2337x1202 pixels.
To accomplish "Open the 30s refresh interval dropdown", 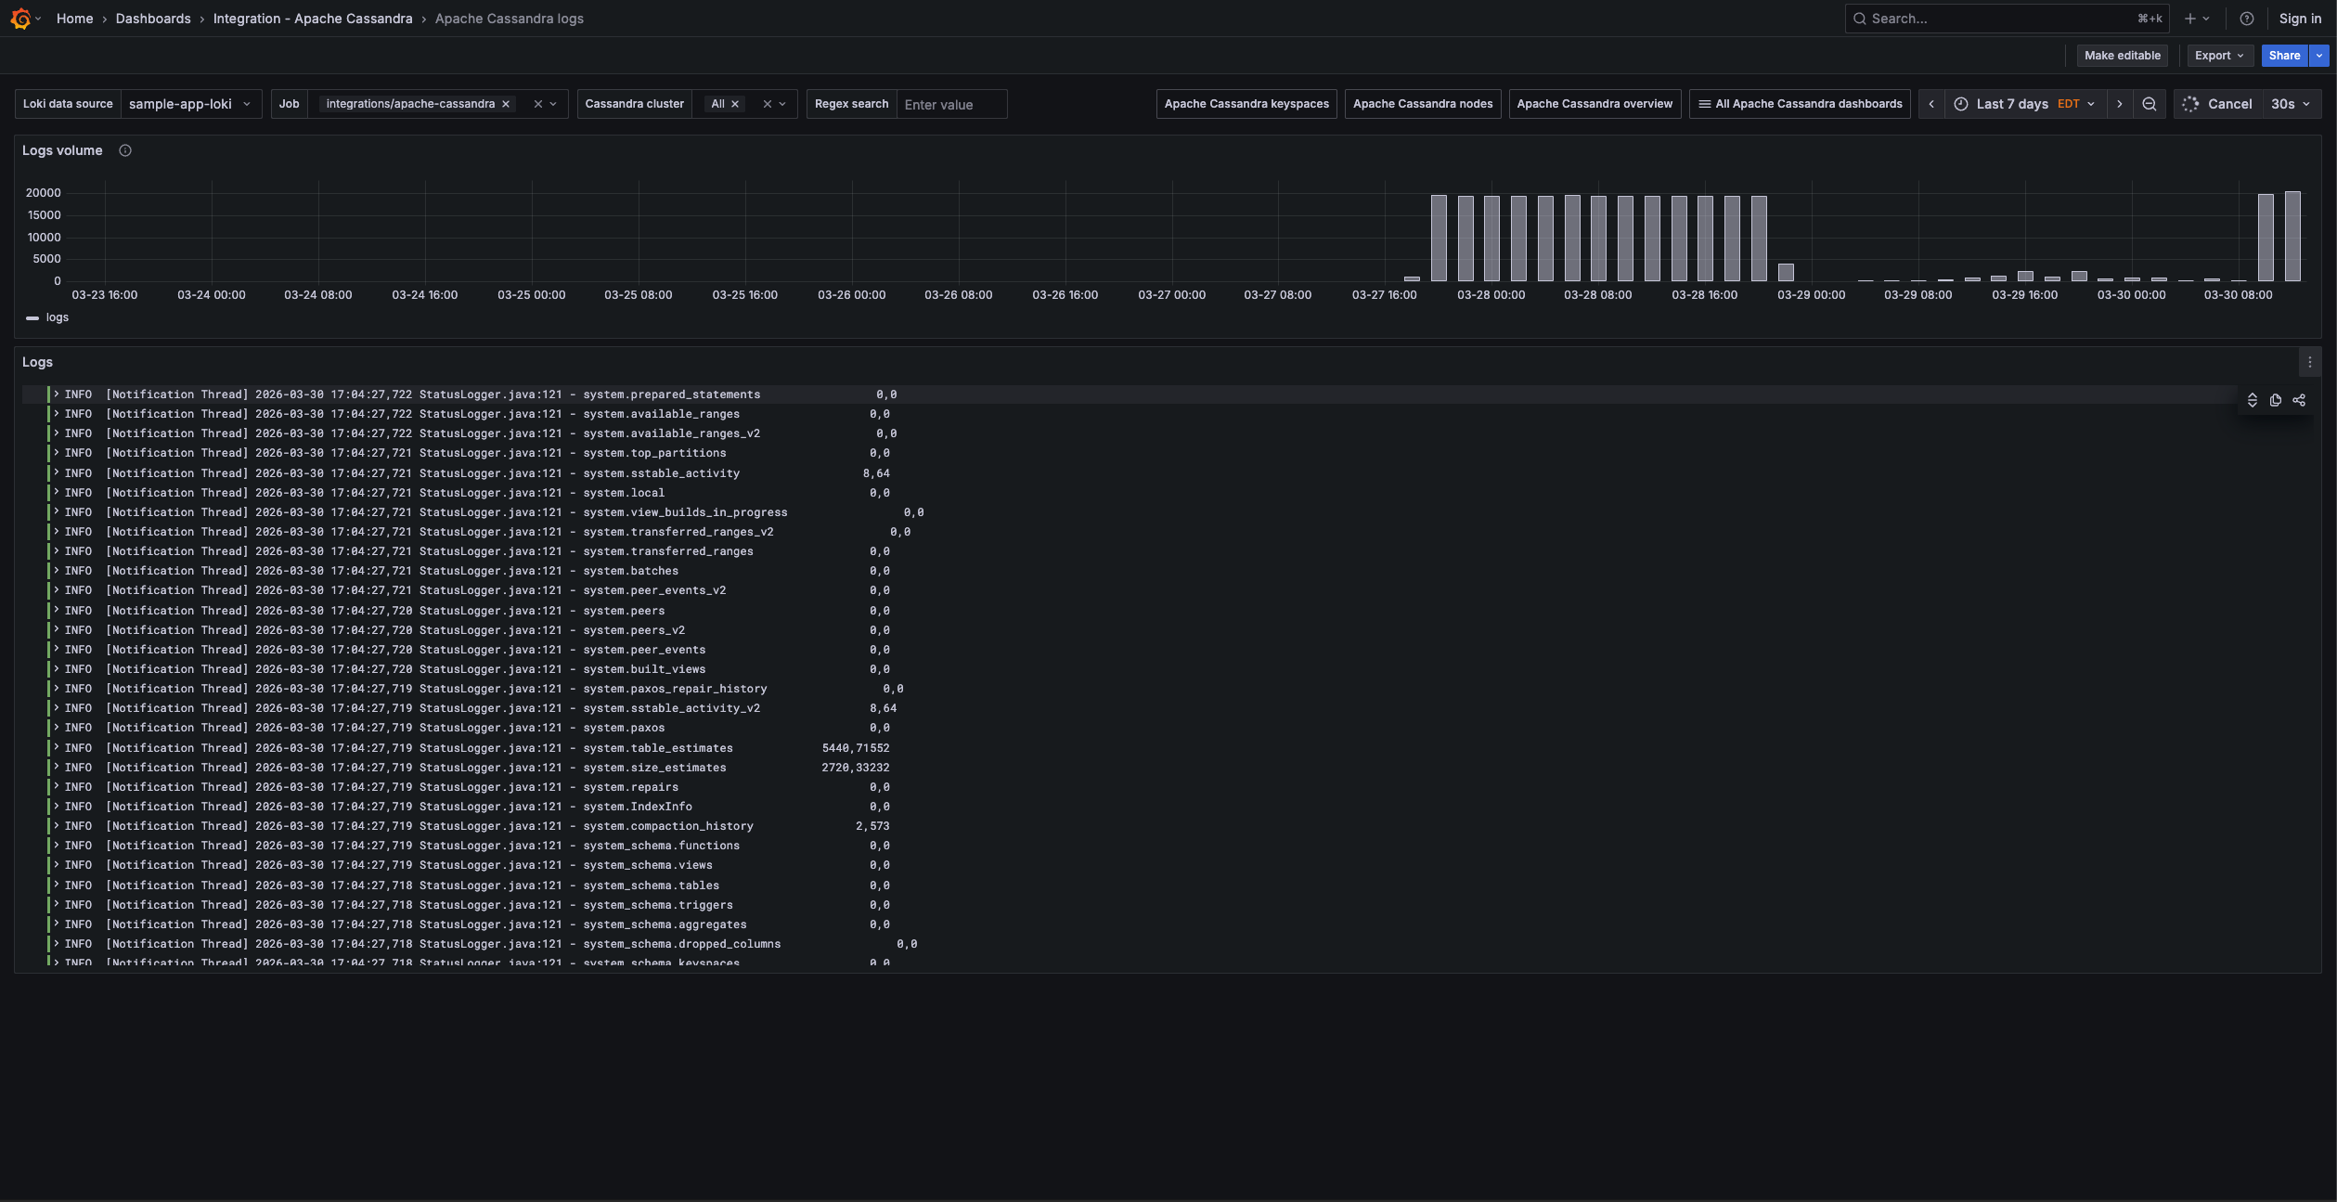I will [2290, 104].
